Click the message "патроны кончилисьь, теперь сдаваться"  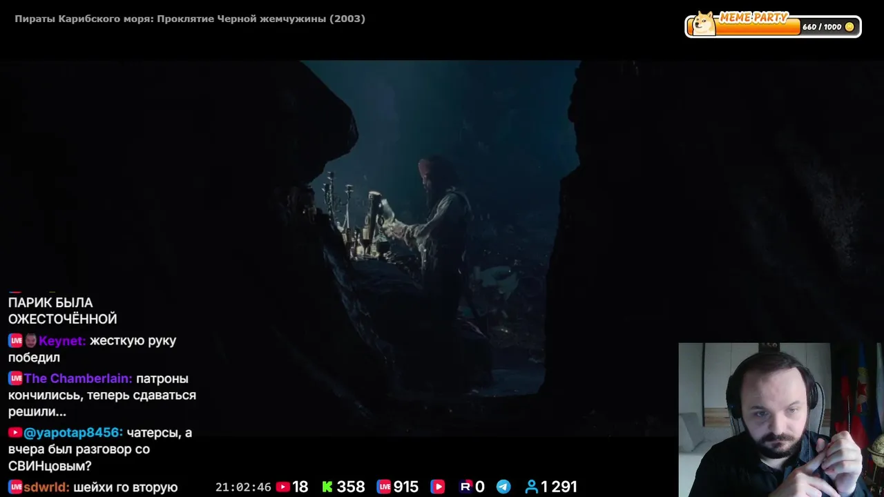pos(102,396)
